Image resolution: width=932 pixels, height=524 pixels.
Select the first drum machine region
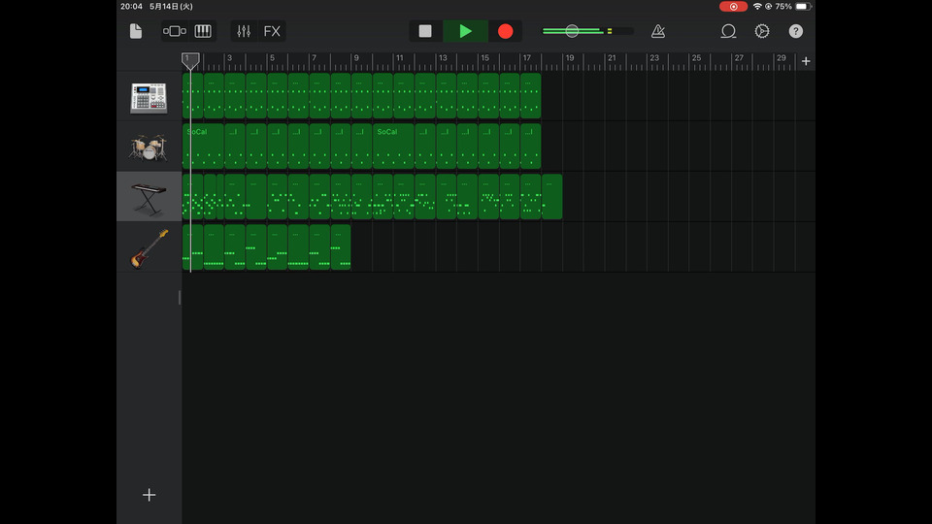coord(192,96)
